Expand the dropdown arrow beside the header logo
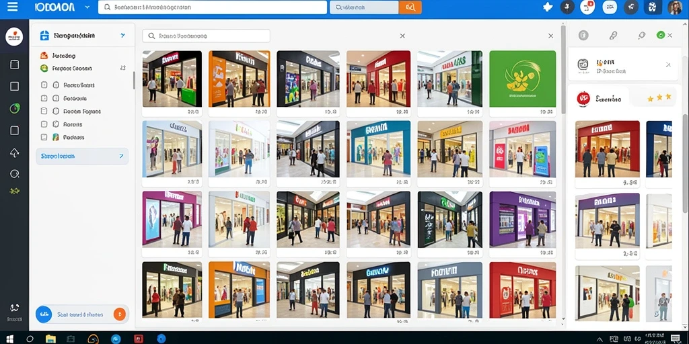The height and width of the screenshot is (344, 689). tap(87, 7)
